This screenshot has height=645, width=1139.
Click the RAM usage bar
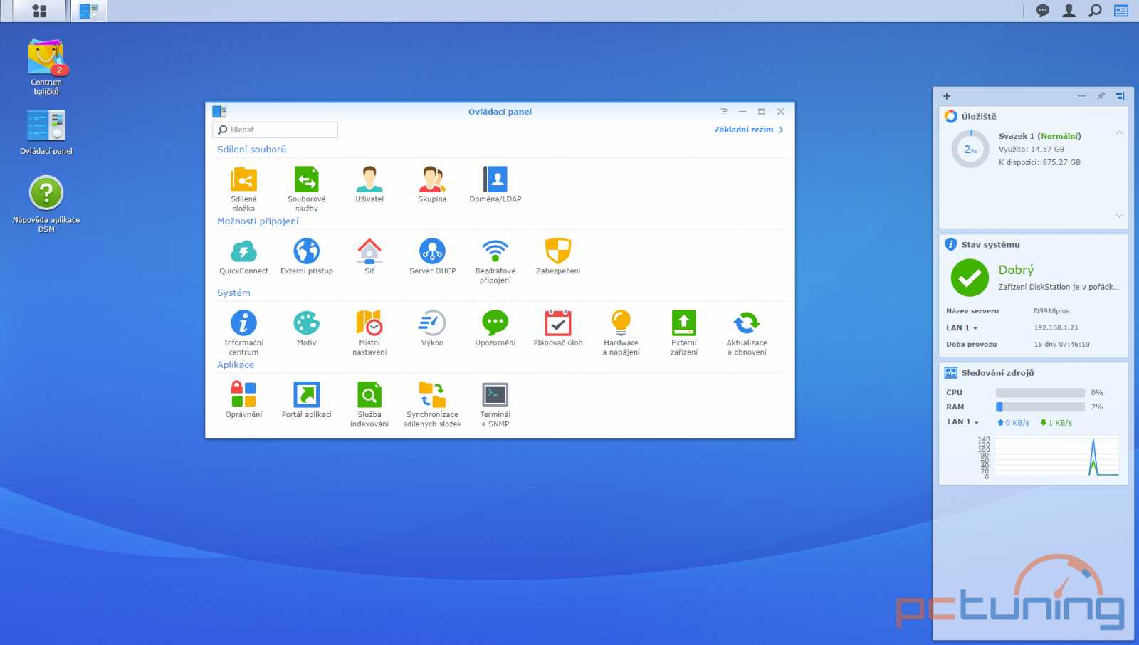point(1040,407)
